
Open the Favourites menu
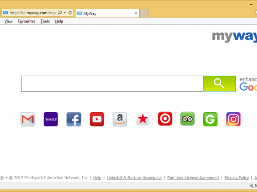coord(26,22)
